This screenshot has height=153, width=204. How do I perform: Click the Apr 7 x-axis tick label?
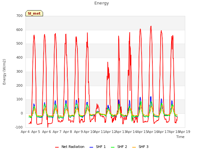[x=57, y=132]
